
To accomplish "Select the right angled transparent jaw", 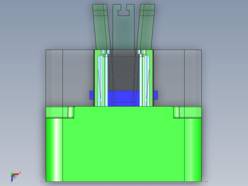I will pyautogui.click(x=146, y=27).
